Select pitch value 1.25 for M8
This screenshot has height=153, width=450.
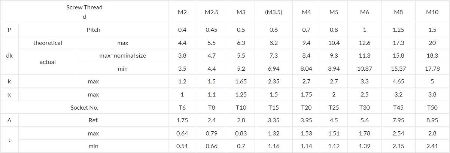click(398, 30)
